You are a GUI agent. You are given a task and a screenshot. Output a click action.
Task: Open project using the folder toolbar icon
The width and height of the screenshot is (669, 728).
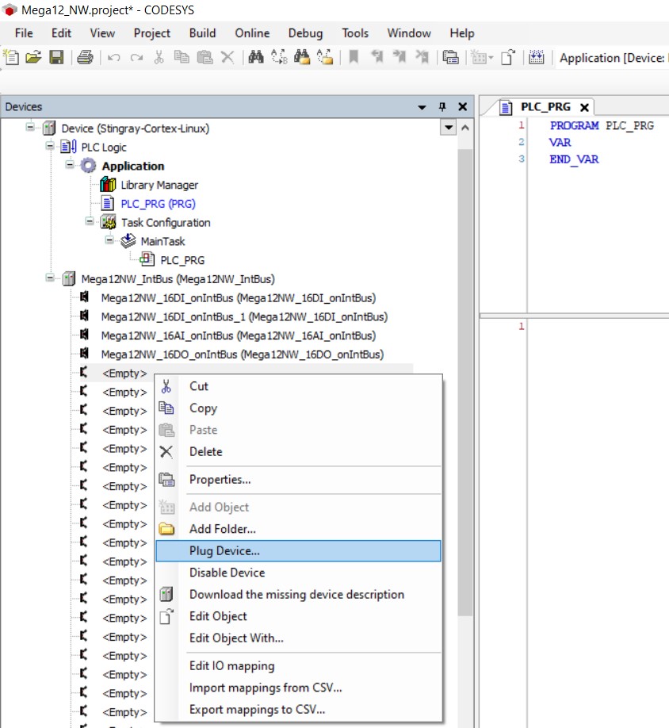click(33, 57)
